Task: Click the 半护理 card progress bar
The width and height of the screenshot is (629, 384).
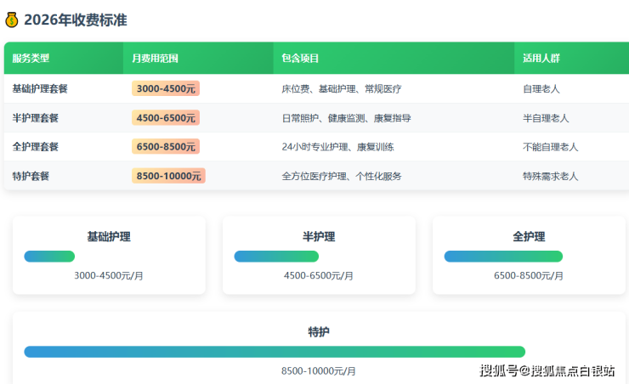Action: tap(276, 257)
